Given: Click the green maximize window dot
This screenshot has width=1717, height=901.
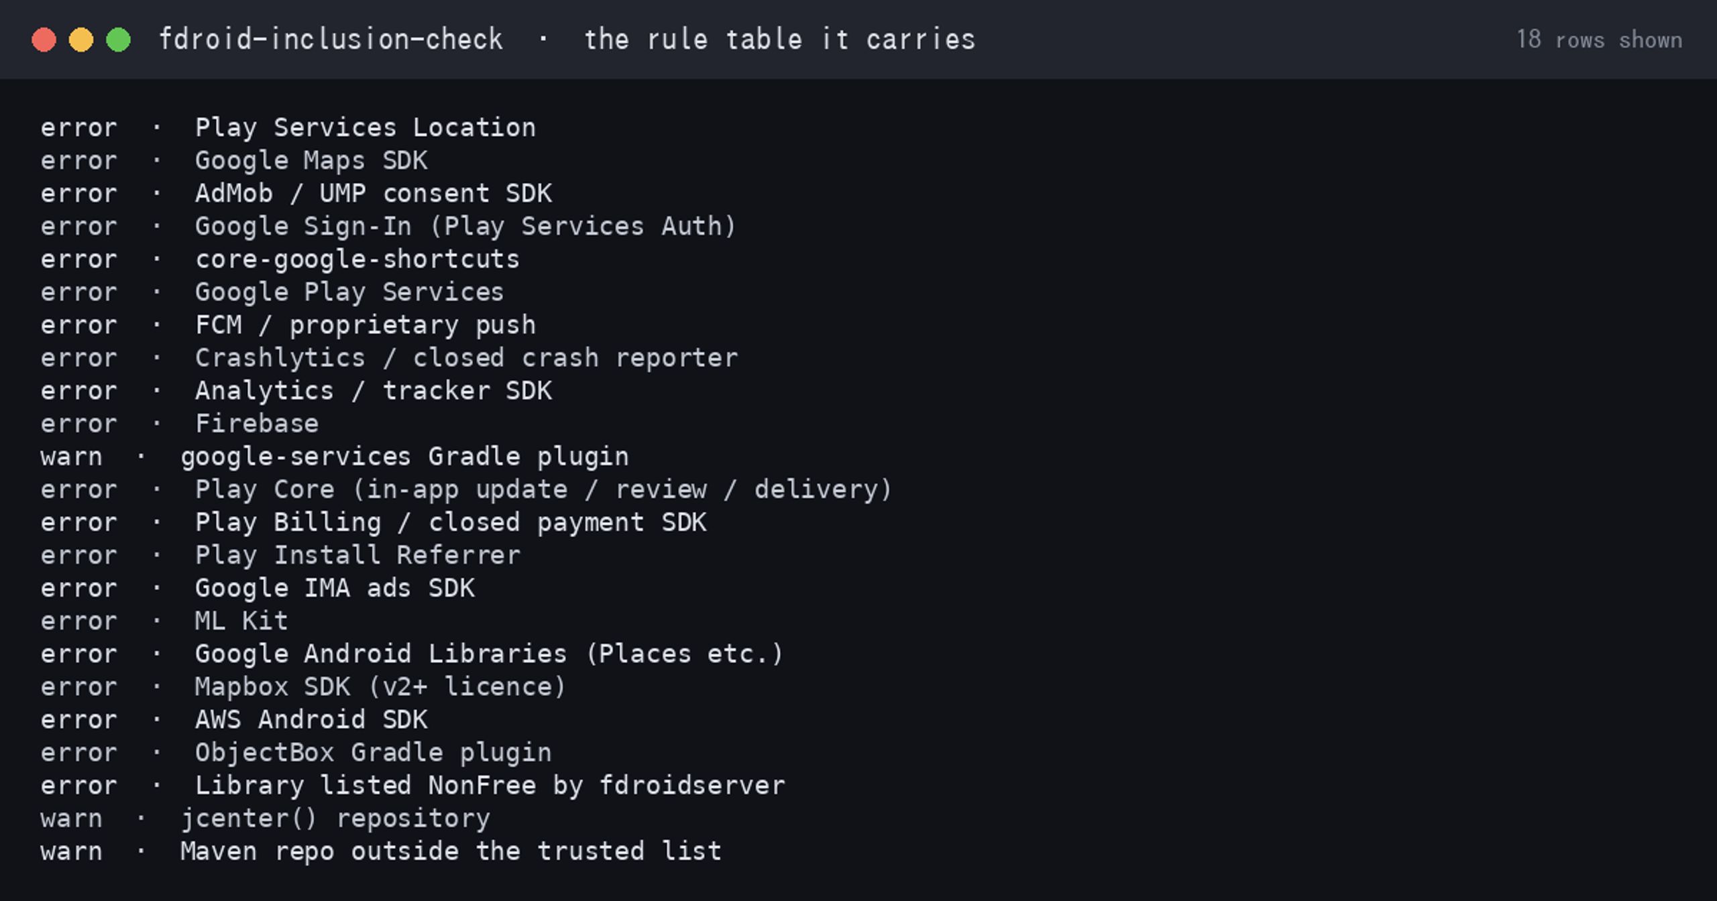Looking at the screenshot, I should (119, 40).
